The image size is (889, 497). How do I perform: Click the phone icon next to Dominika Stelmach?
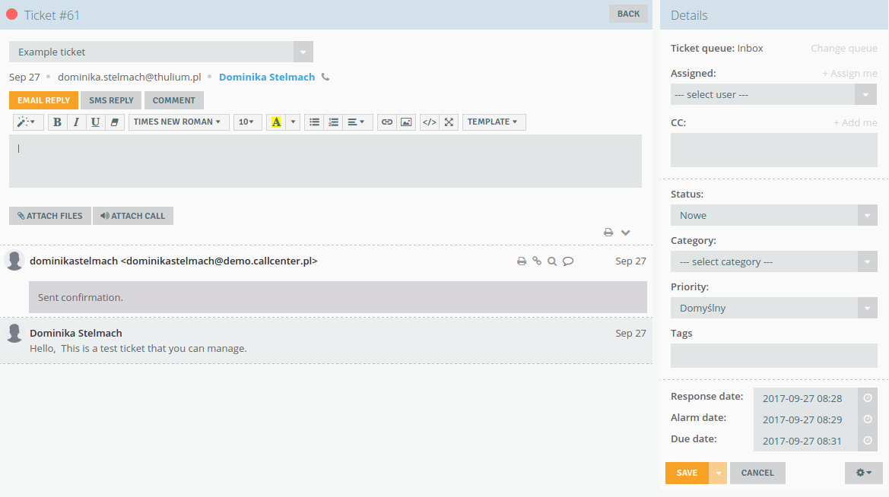tap(325, 77)
